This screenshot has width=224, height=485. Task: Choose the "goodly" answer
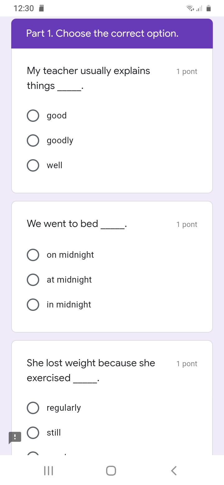(x=33, y=140)
